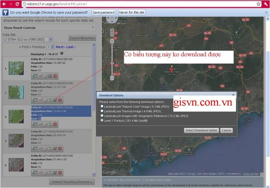
Task: Exclude the 05-APR-00 scene from results
Action: click(60, 149)
